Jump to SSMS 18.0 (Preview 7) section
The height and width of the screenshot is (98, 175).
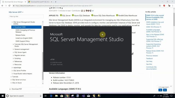(x=154, y=27)
